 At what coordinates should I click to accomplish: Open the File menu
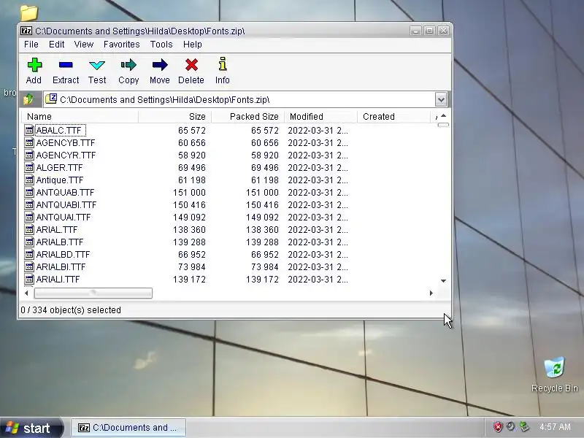point(31,45)
